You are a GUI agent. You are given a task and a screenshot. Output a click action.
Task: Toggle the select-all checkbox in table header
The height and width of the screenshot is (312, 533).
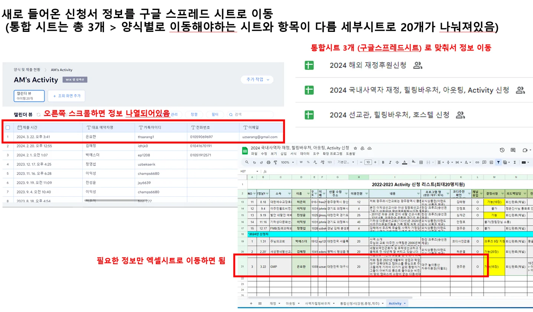8,127
